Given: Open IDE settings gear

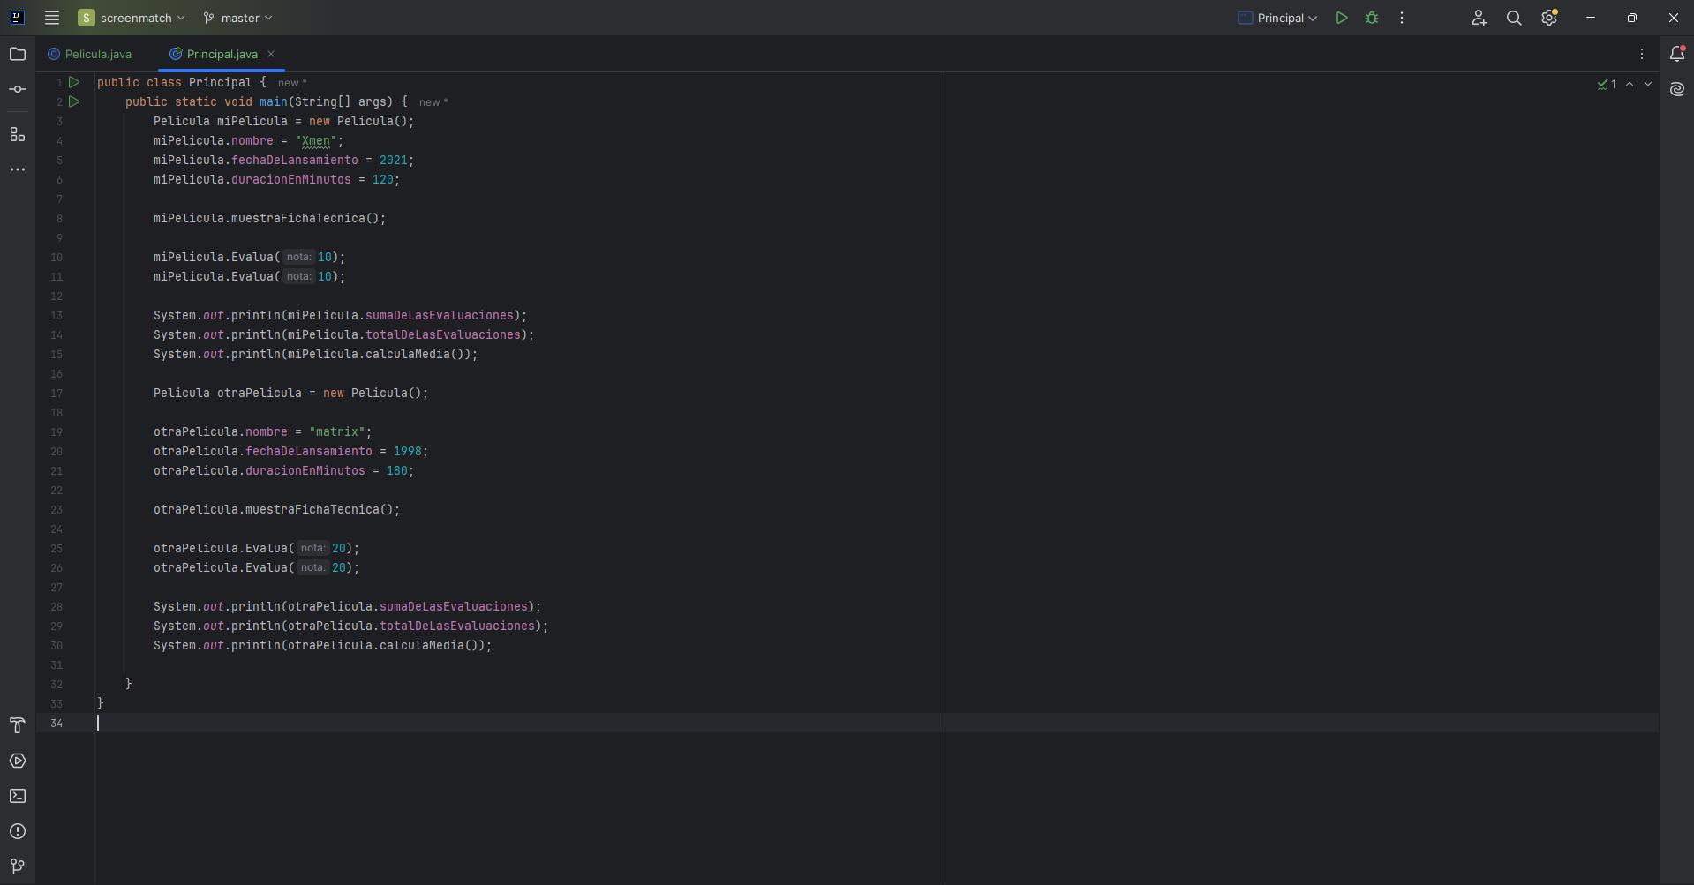Looking at the screenshot, I should (1549, 18).
